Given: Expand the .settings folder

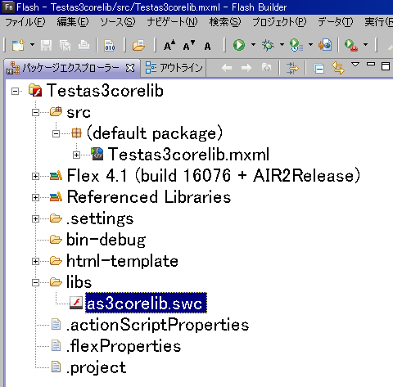Looking at the screenshot, I should point(35,218).
